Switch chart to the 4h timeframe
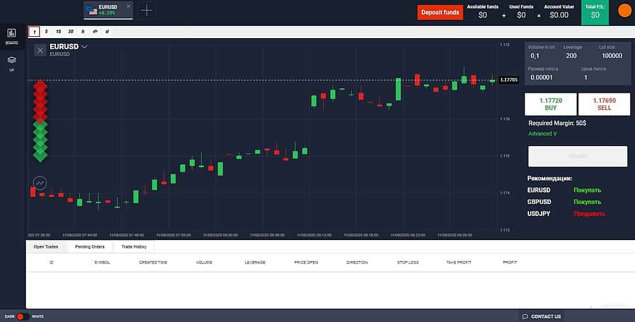 click(x=95, y=31)
